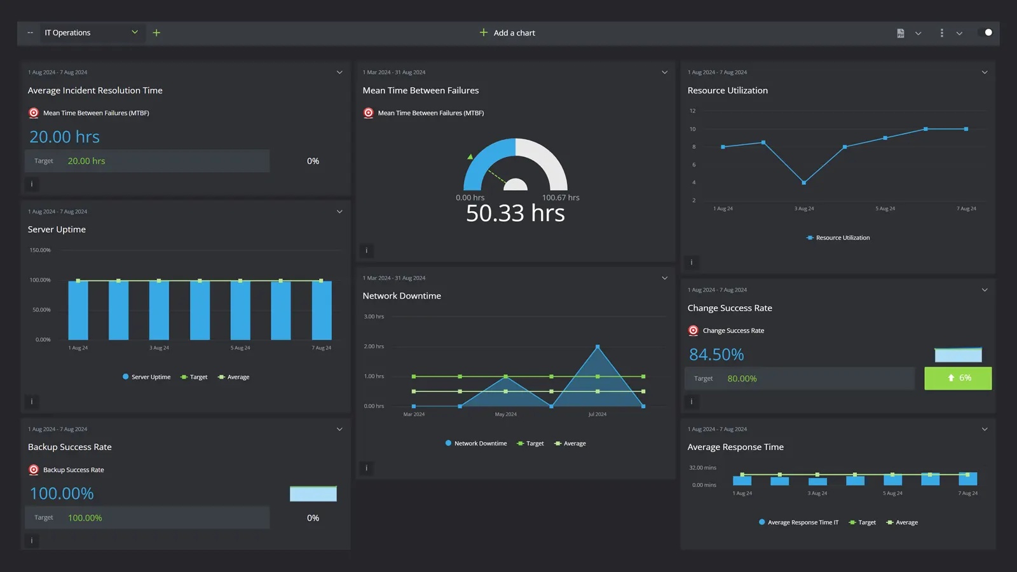This screenshot has height=572, width=1017.
Task: Click the Backup Success Rate bullseye icon
Action: coord(33,470)
